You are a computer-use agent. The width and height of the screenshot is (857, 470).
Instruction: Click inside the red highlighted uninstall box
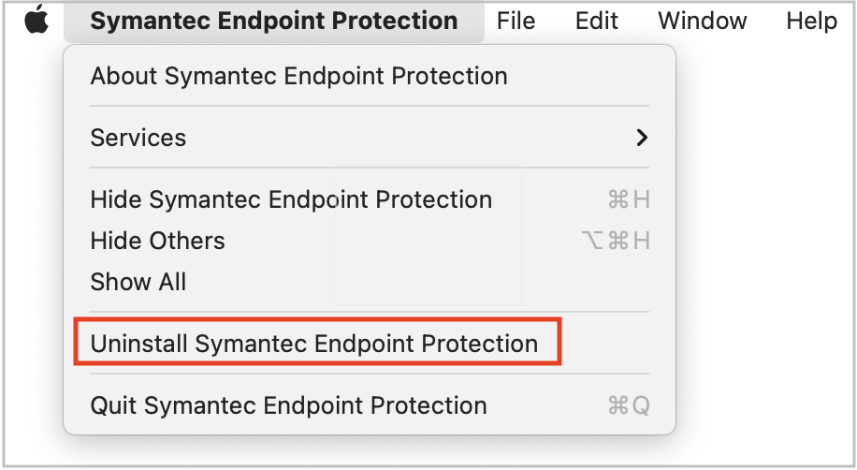(317, 343)
